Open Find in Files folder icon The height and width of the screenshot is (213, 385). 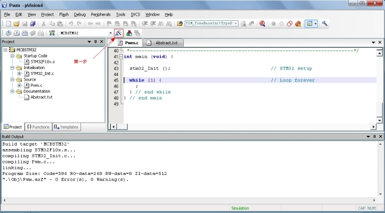point(180,24)
